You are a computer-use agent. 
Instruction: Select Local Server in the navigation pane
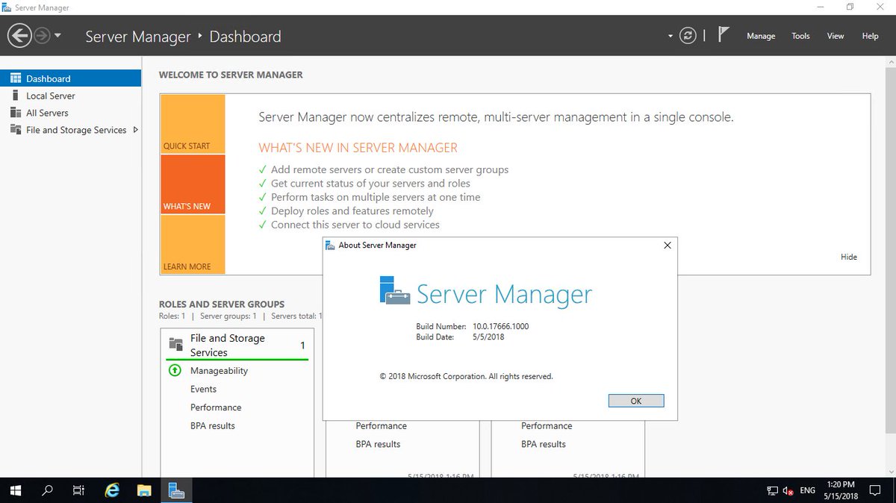click(x=52, y=96)
